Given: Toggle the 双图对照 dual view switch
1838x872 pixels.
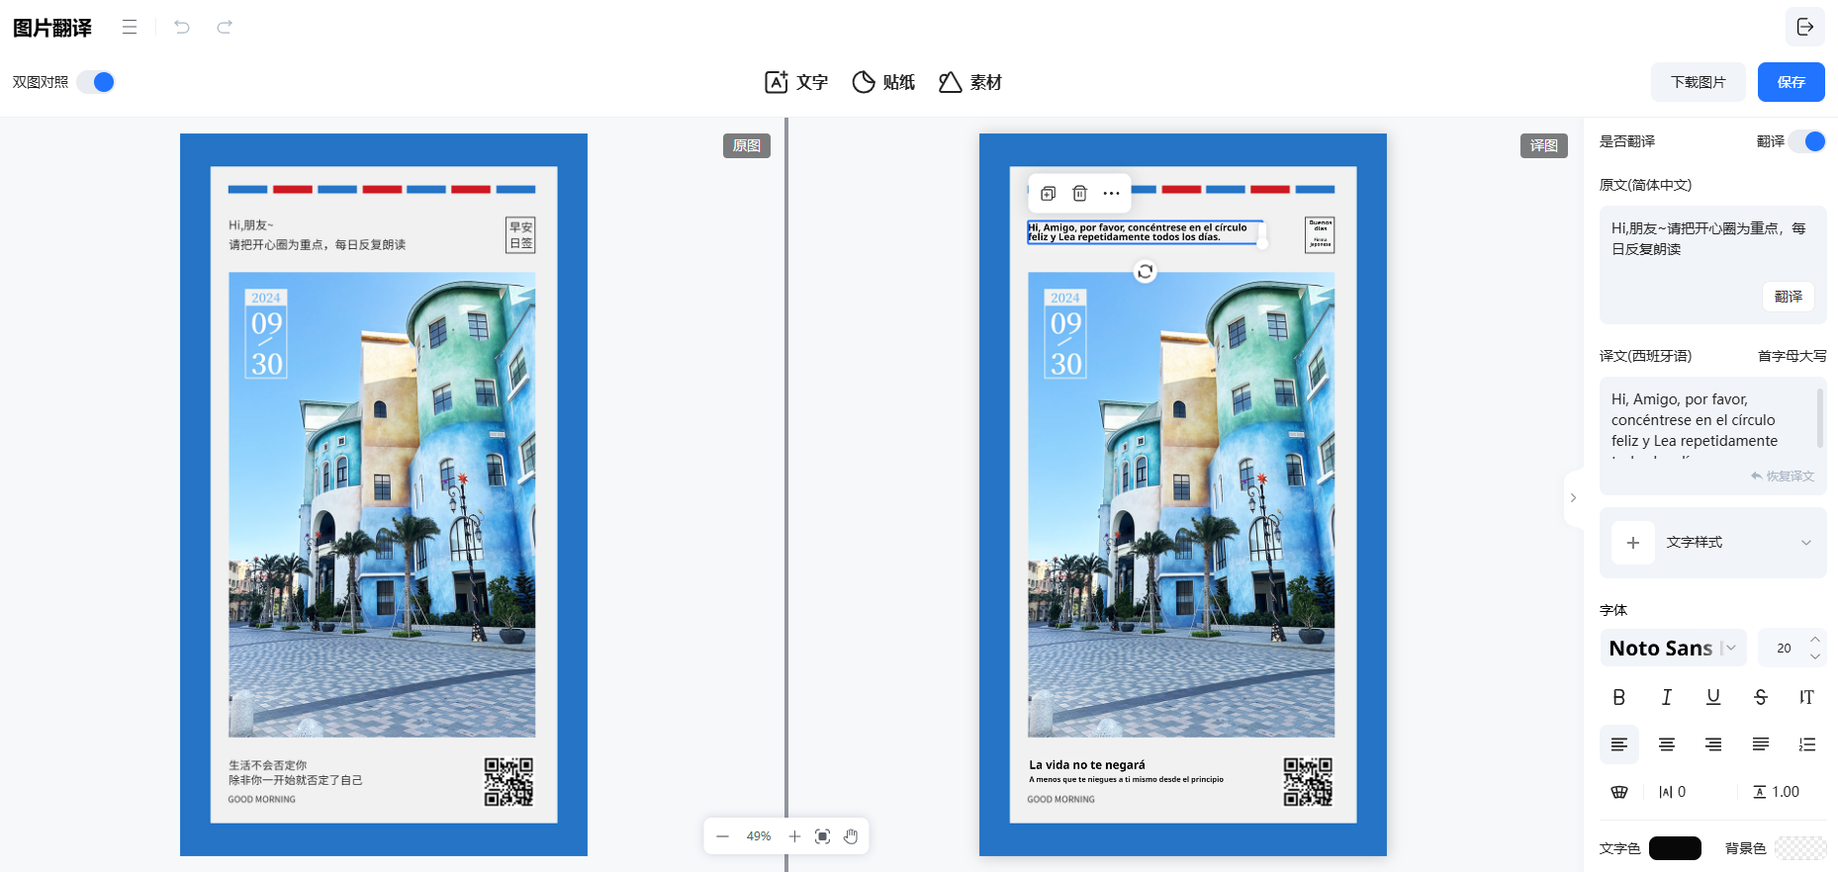Looking at the screenshot, I should coord(96,82).
